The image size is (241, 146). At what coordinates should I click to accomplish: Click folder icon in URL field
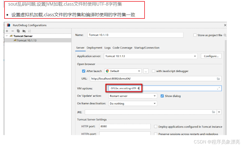[218, 79]
